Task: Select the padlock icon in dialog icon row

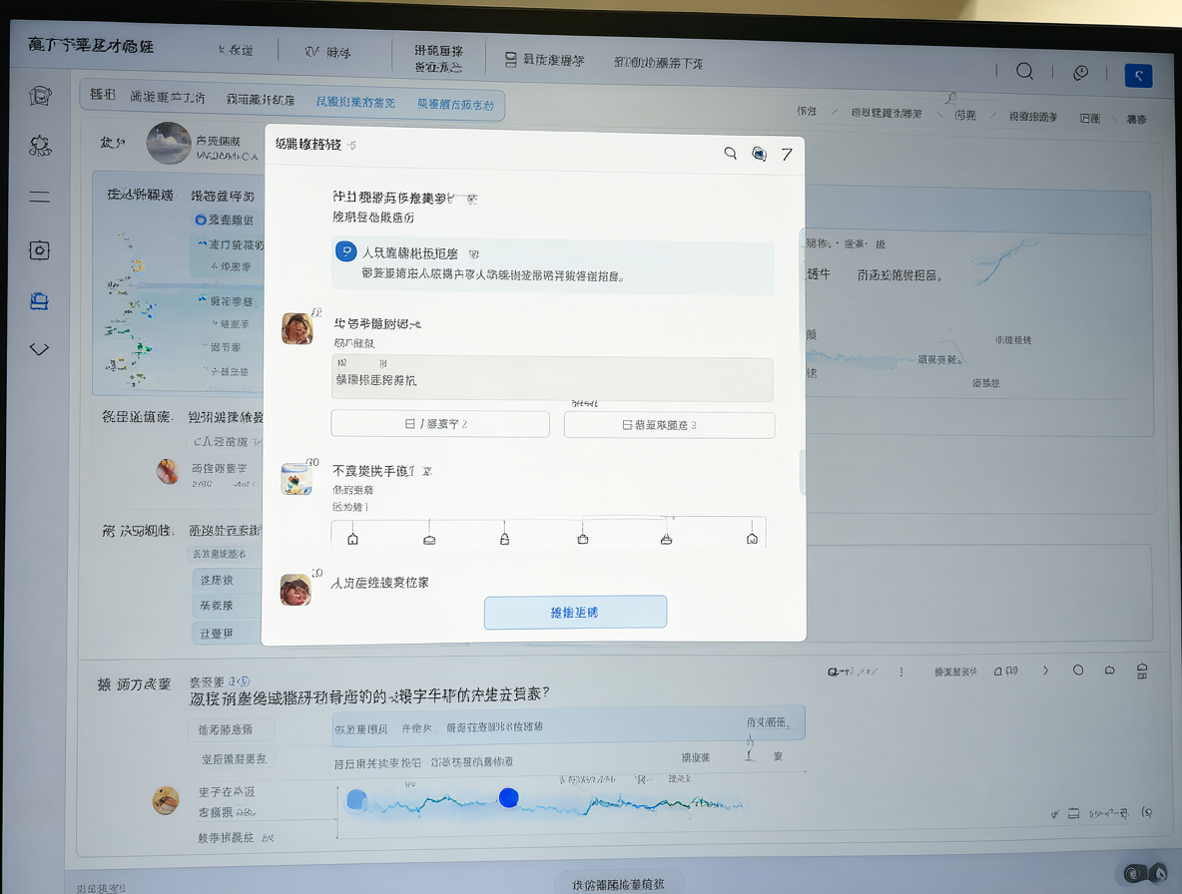Action: (x=505, y=539)
